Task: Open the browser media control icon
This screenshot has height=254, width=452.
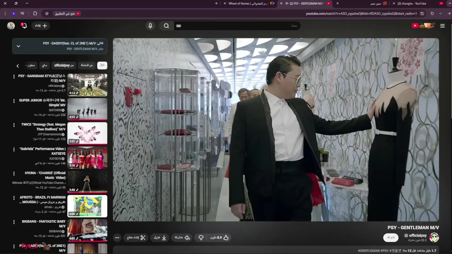Action: pyautogui.click(x=23, y=13)
